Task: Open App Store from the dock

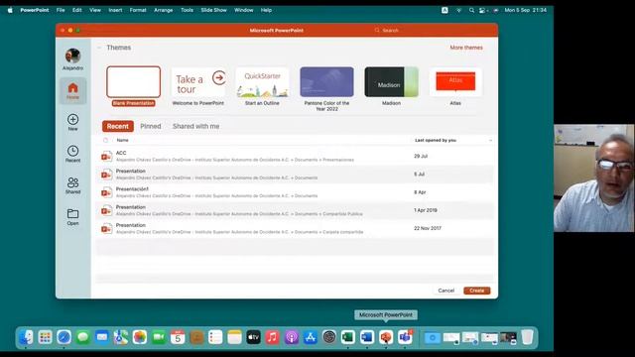Action: click(311, 337)
